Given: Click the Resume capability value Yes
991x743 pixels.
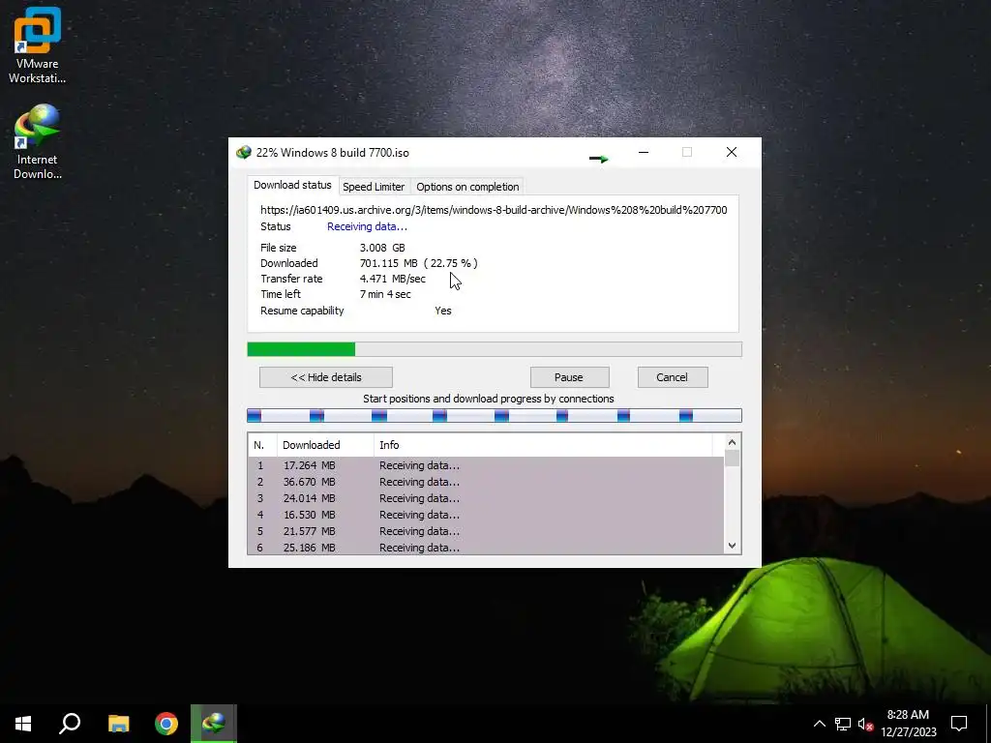Looking at the screenshot, I should point(443,311).
